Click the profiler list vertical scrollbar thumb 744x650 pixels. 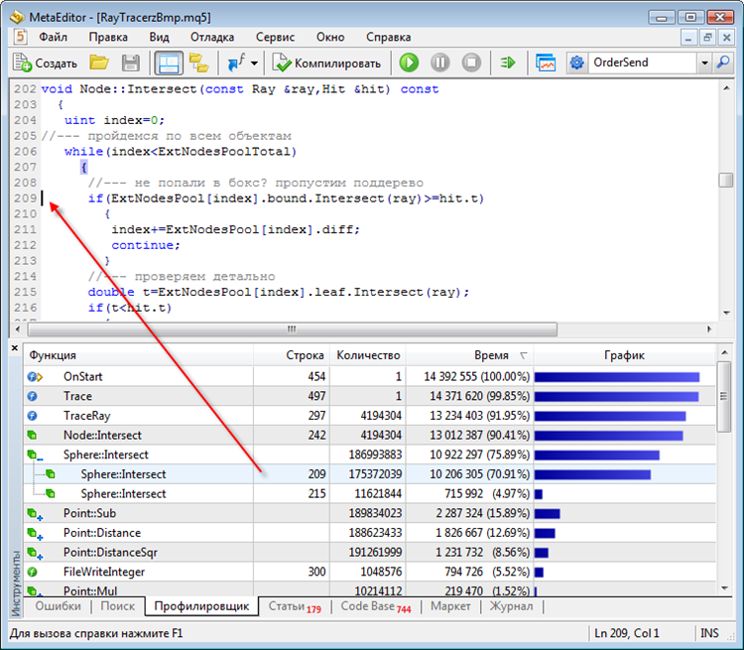point(723,397)
